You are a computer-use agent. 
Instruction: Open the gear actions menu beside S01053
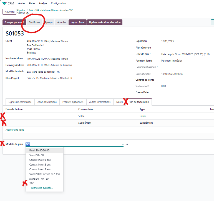[x=27, y=13]
